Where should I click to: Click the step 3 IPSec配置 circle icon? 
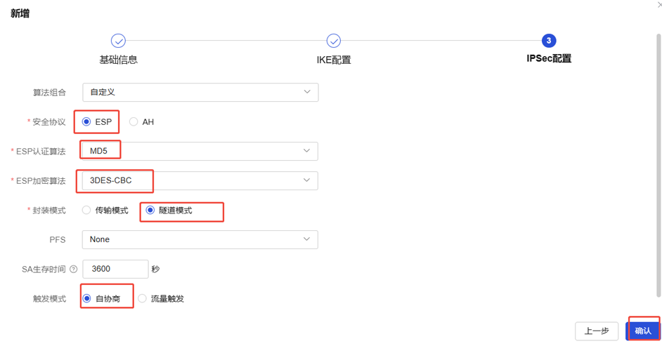(549, 41)
